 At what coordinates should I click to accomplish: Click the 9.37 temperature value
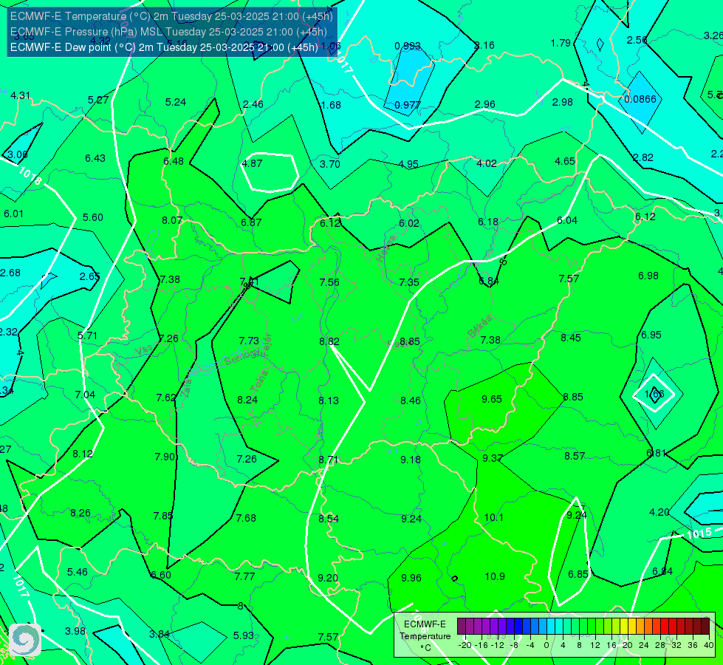tap(493, 458)
